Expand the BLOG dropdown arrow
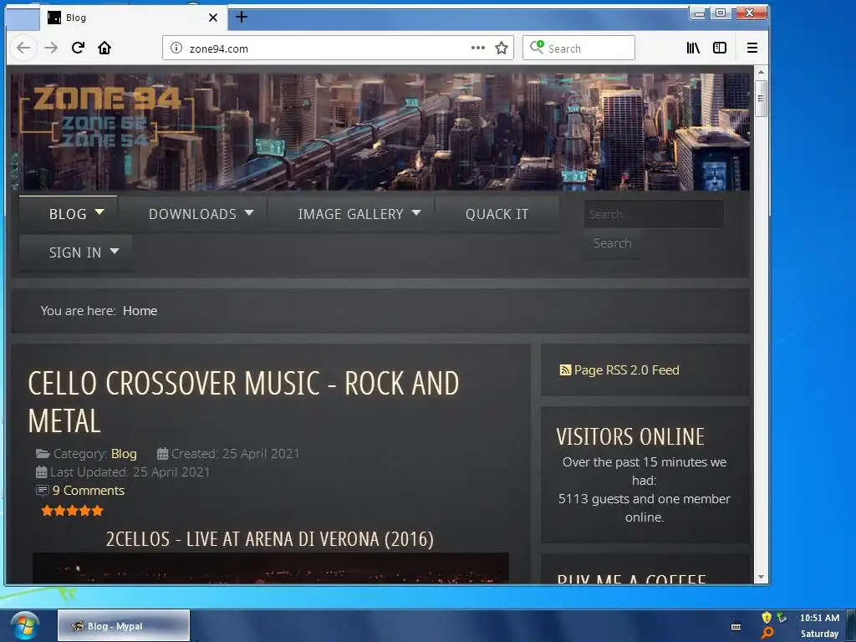Viewport: 856px width, 642px height. point(99,211)
